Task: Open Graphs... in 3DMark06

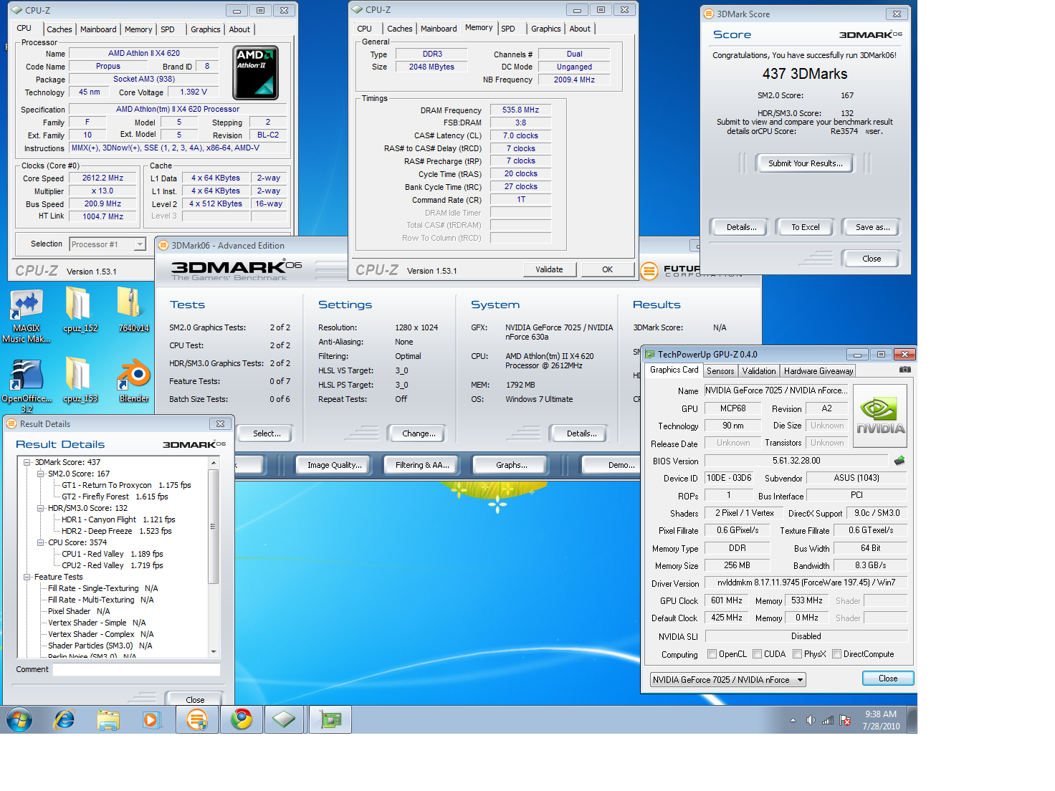Action: pos(512,465)
